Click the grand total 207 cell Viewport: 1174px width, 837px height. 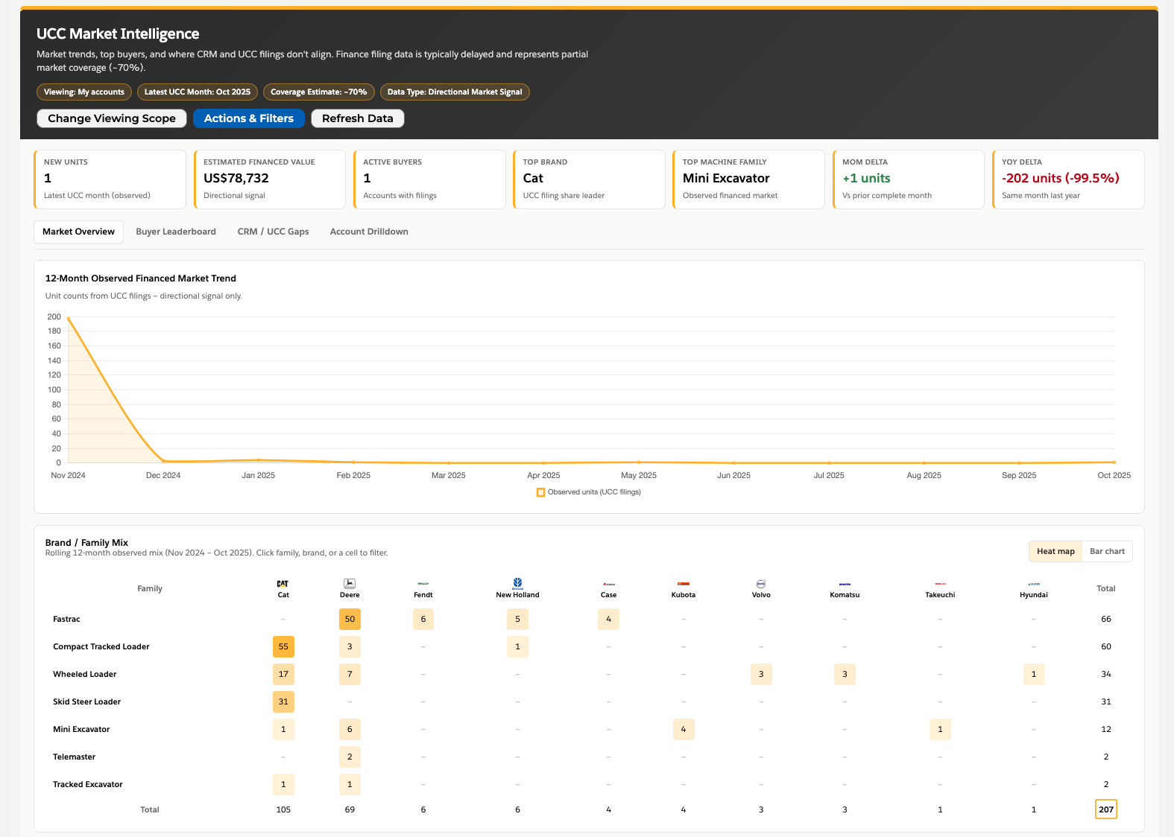pos(1106,809)
